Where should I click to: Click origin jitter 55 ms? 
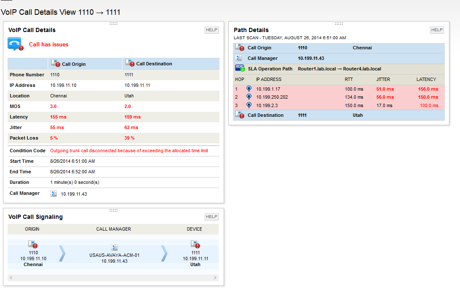(x=57, y=127)
